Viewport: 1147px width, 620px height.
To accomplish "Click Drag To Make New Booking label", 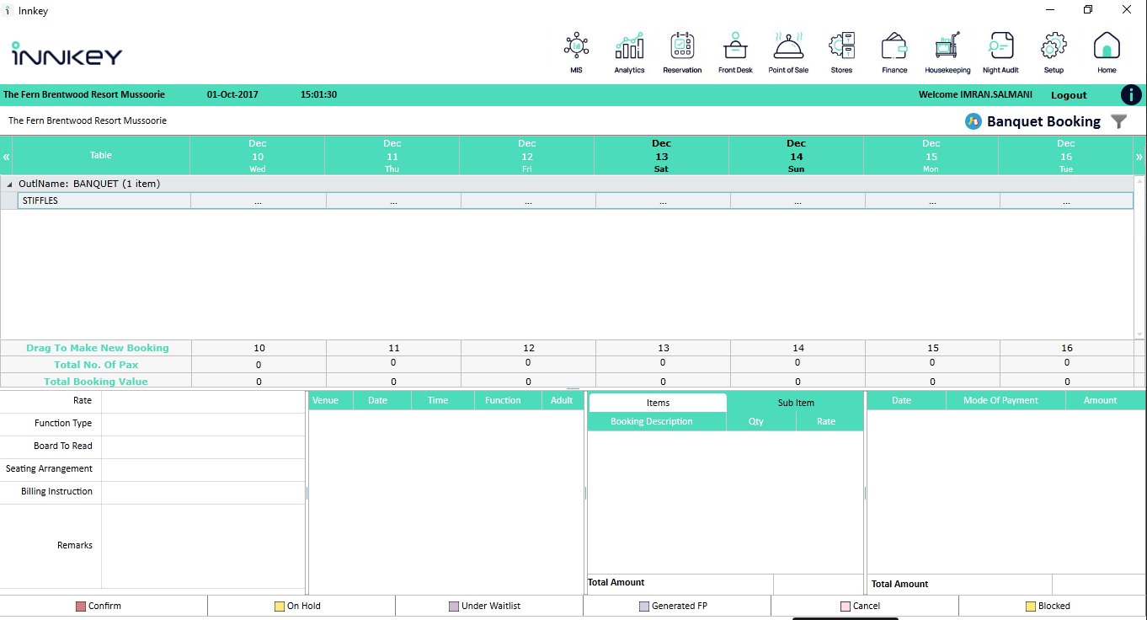I will point(98,348).
